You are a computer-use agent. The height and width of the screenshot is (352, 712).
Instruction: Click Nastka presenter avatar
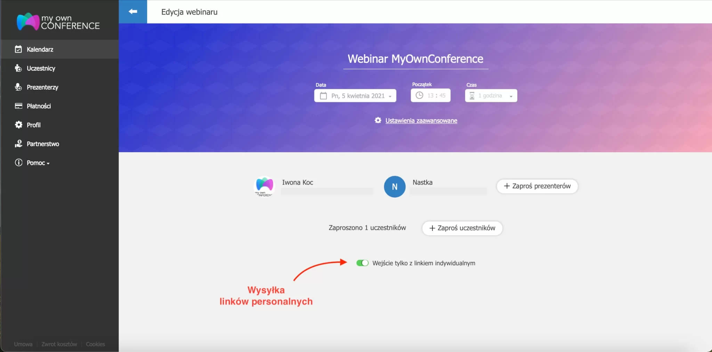pyautogui.click(x=395, y=187)
